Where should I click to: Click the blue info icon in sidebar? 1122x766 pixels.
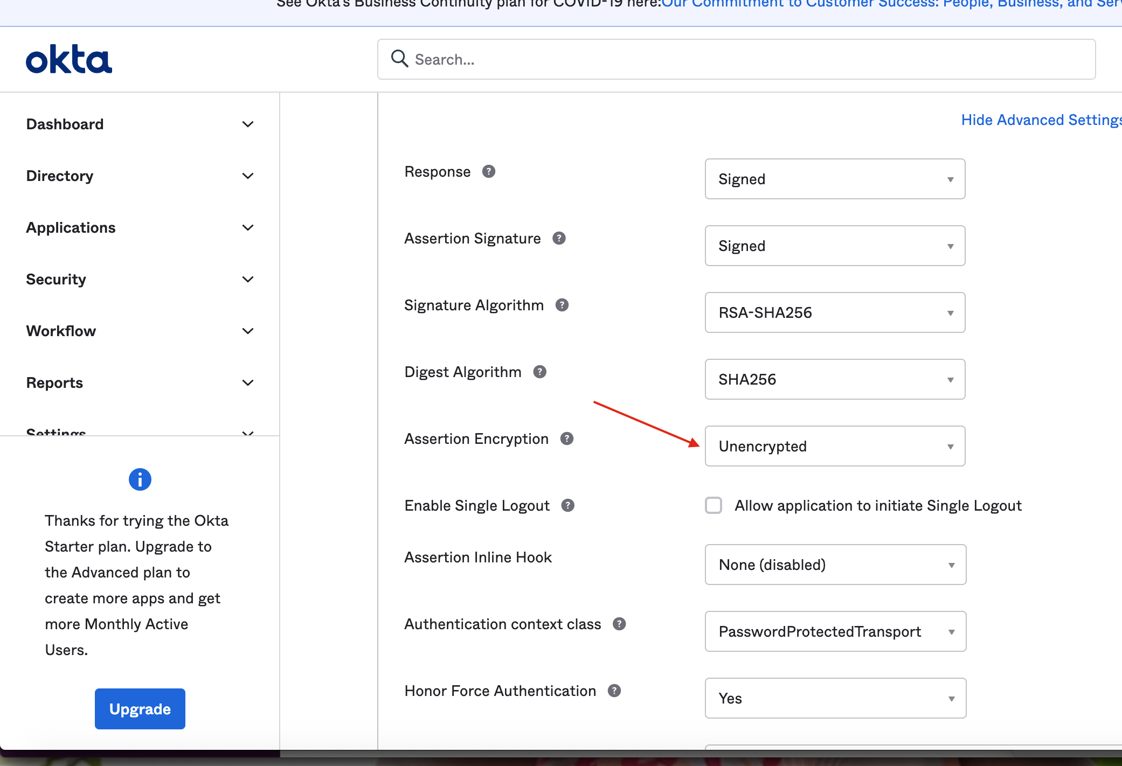[x=140, y=479]
